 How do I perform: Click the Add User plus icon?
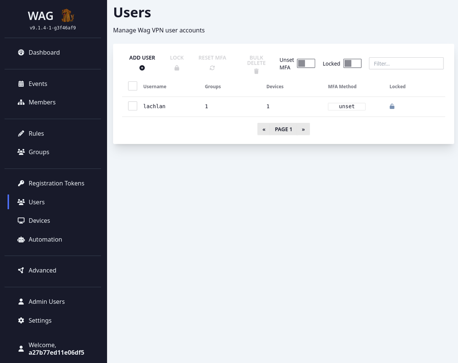point(142,68)
